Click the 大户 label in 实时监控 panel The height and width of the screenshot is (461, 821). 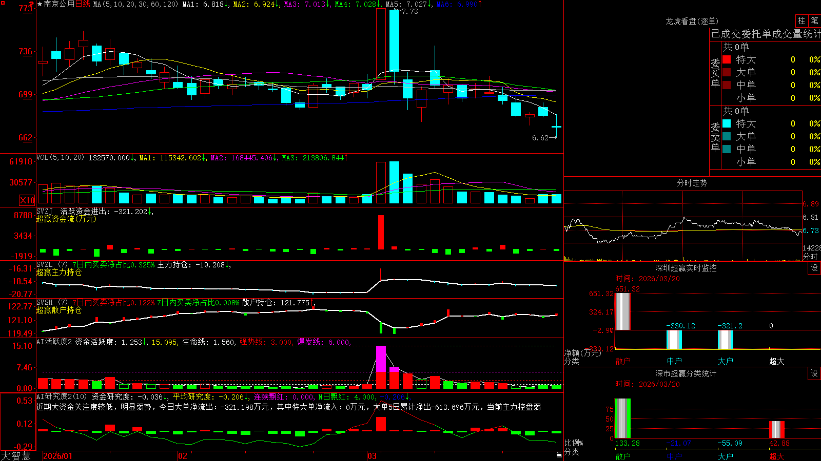(x=726, y=361)
